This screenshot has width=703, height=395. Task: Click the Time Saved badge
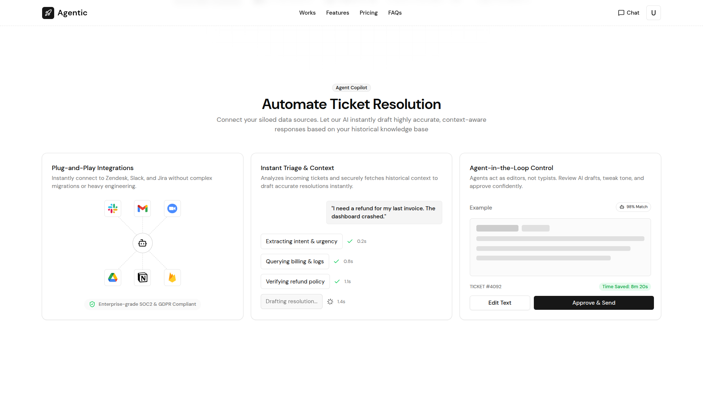625,287
